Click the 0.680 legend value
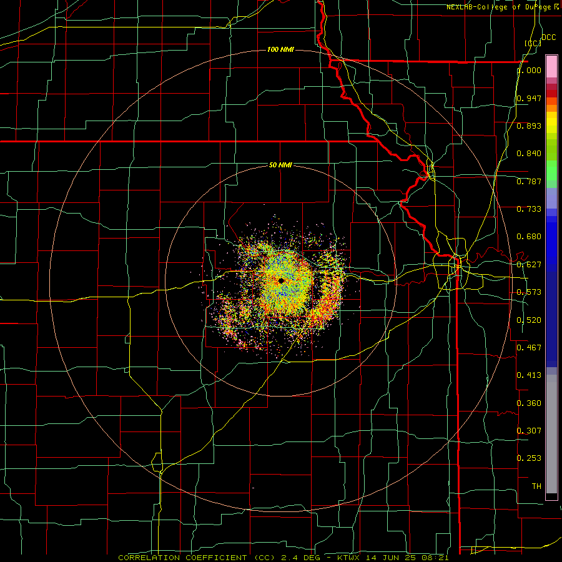This screenshot has height=562, width=562. tap(529, 237)
